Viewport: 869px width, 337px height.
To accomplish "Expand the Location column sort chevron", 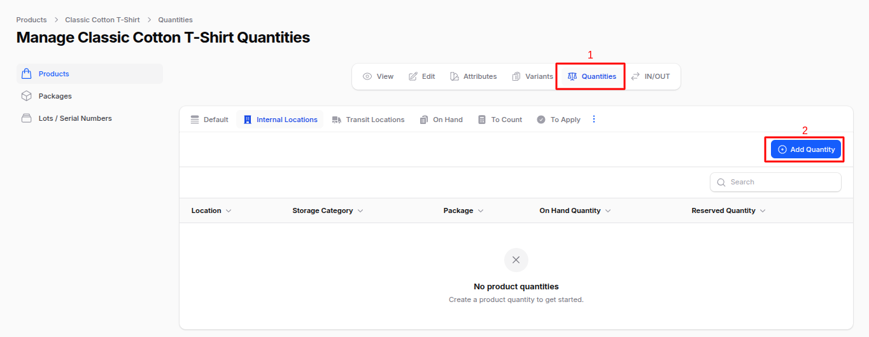I will point(229,210).
